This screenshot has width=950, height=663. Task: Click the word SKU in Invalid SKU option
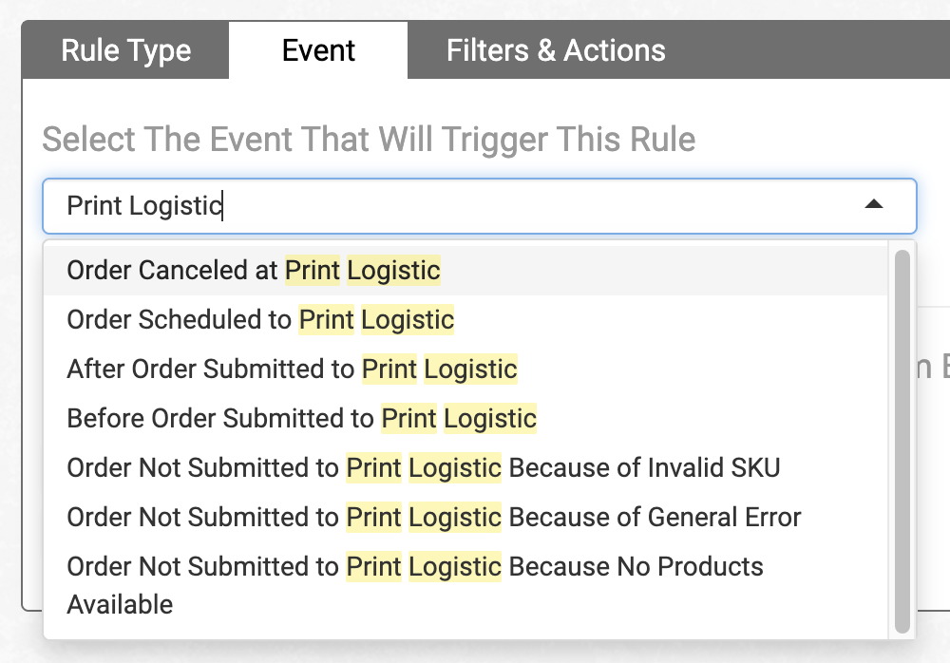click(x=754, y=468)
